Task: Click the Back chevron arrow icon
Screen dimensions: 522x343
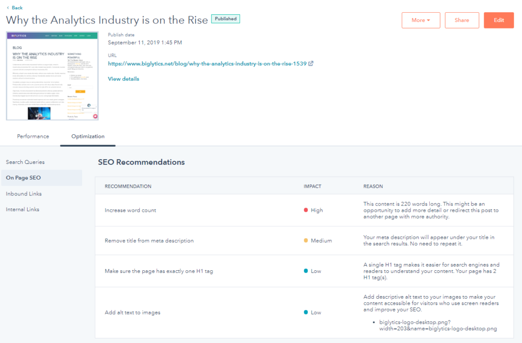Action: [8, 8]
